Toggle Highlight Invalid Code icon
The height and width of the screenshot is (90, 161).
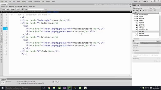[x=2, y=37]
